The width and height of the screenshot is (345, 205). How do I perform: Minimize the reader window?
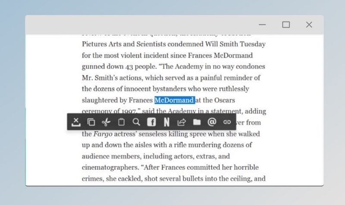click(x=262, y=25)
